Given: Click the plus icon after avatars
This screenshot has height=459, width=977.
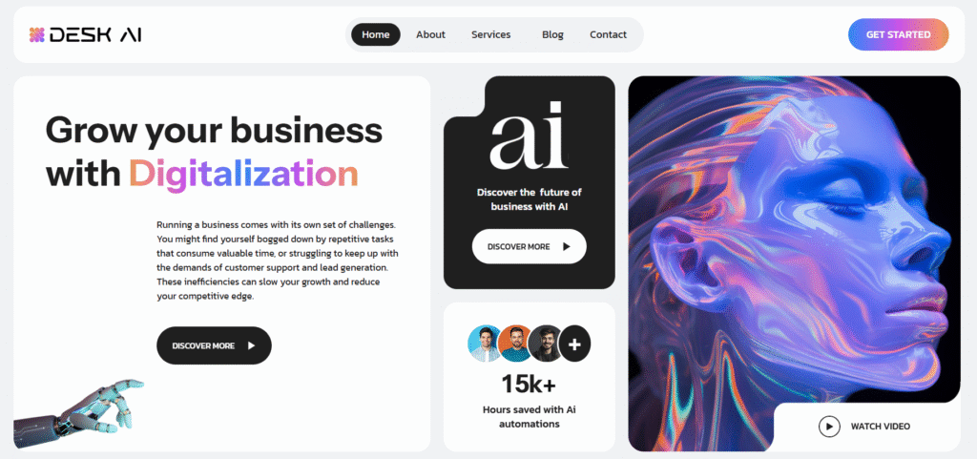Looking at the screenshot, I should coord(574,344).
